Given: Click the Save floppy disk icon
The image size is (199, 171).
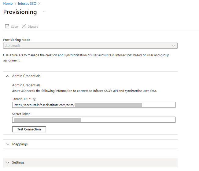Looking at the screenshot, I should coord(7,26).
